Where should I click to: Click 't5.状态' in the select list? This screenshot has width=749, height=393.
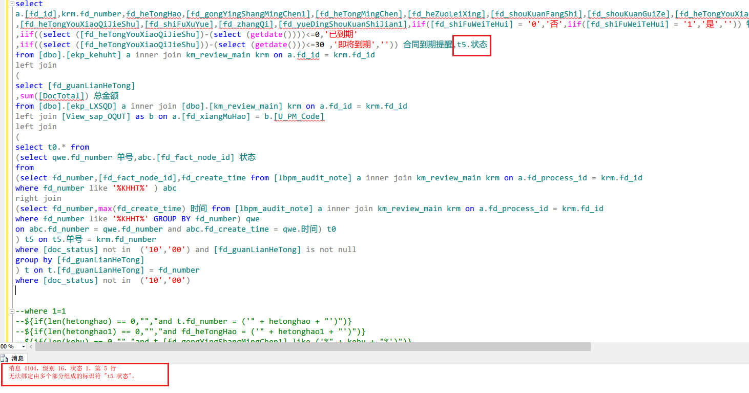click(472, 45)
